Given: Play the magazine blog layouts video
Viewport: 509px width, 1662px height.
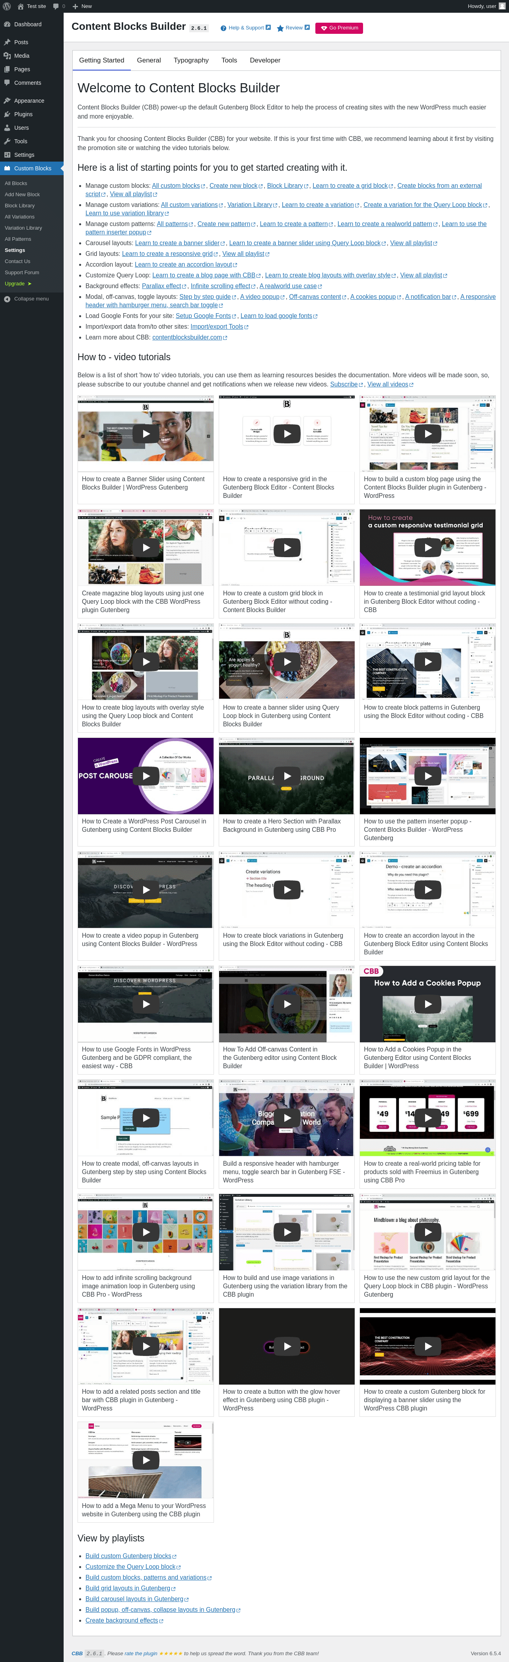Looking at the screenshot, I should tap(146, 548).
